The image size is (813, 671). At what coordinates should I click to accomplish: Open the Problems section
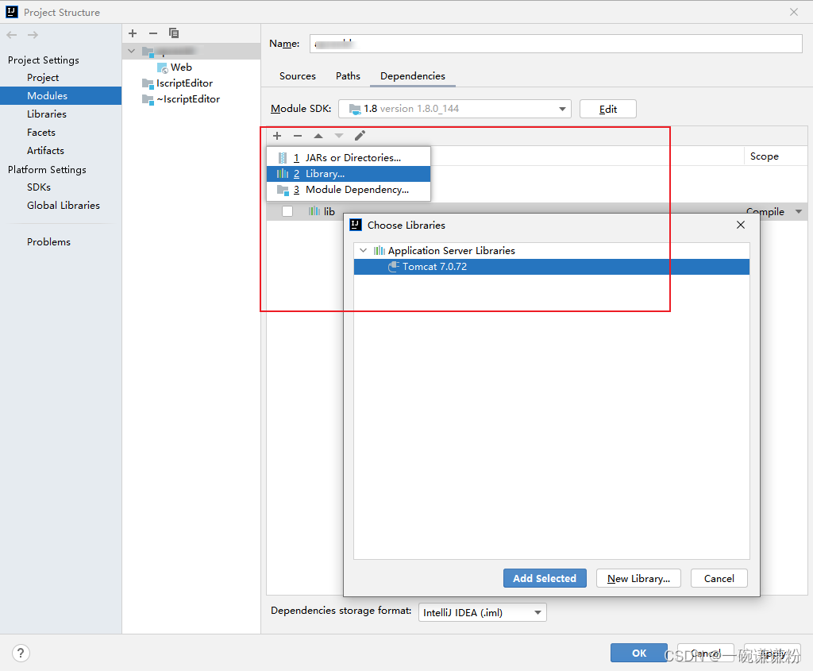[48, 241]
